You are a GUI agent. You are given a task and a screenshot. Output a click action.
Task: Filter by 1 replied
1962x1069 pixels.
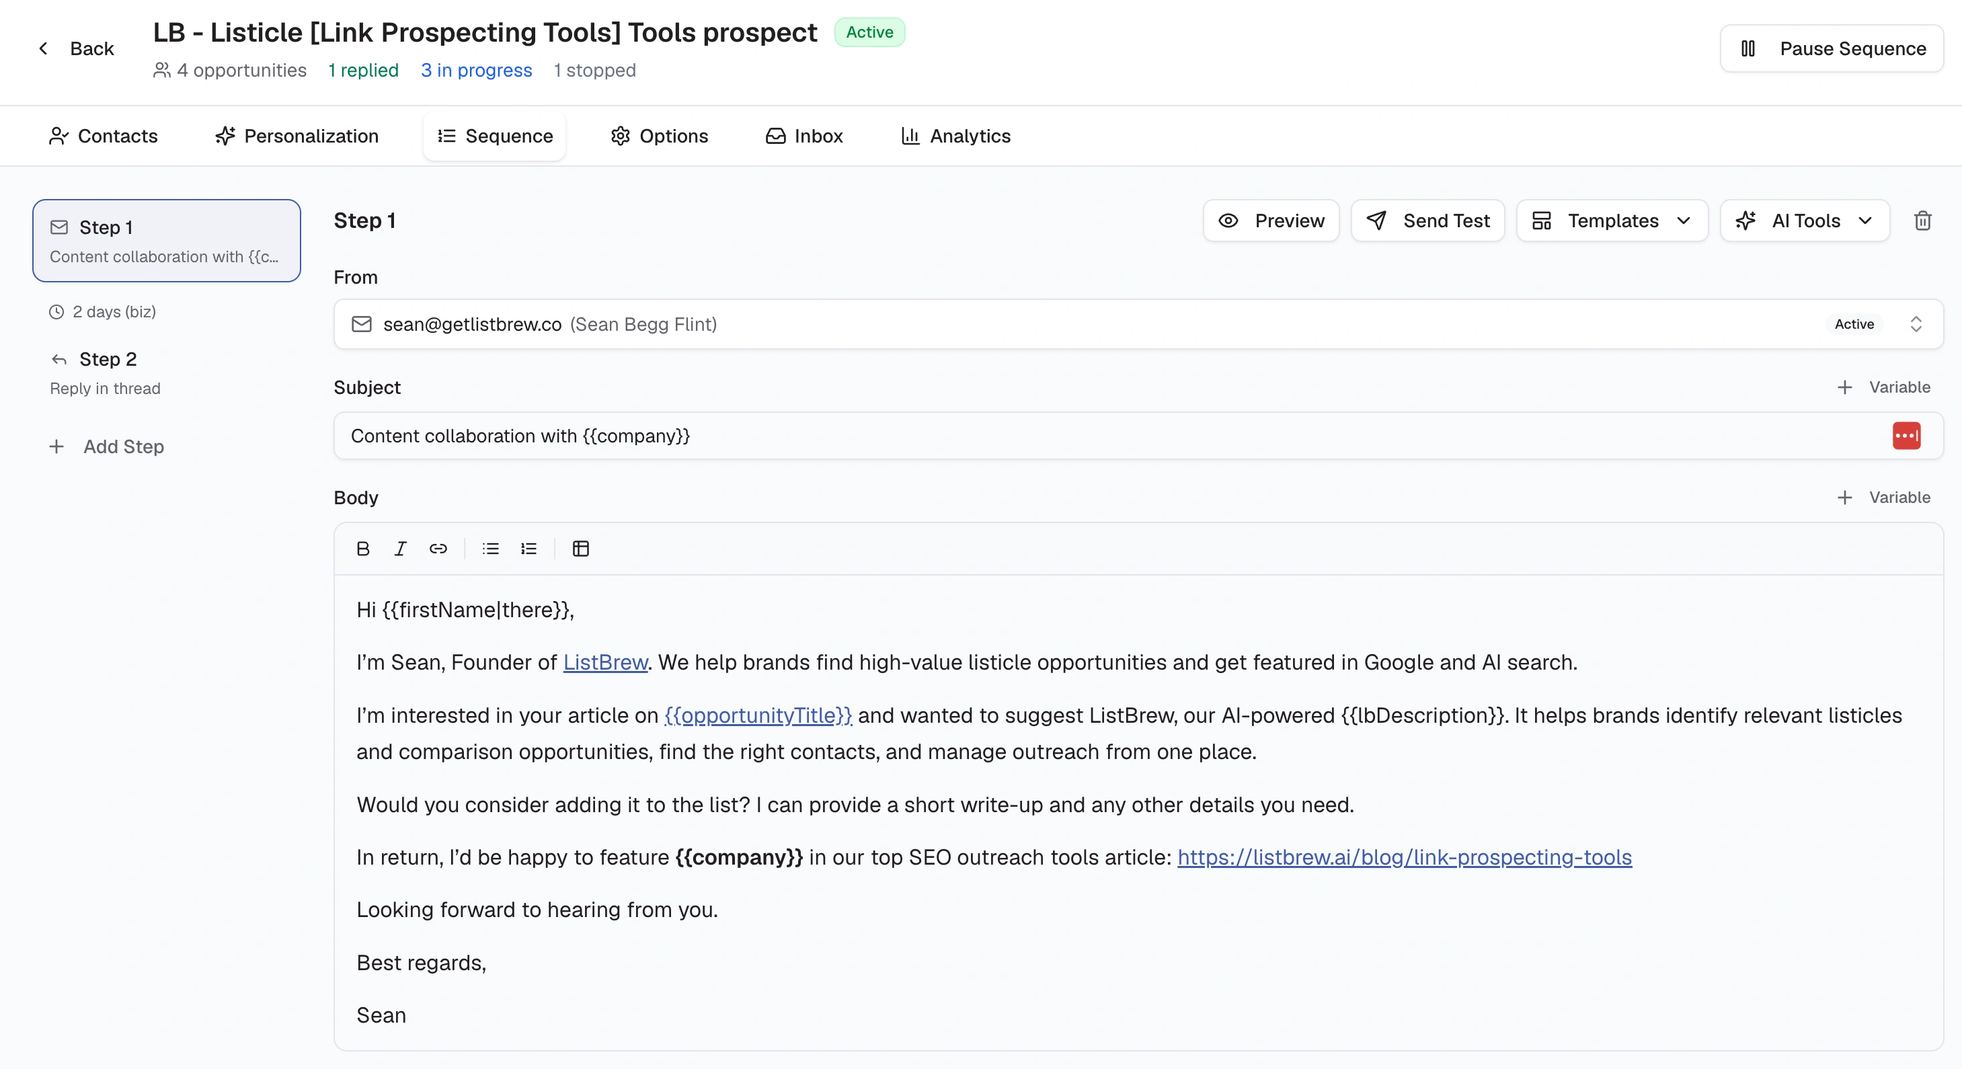pos(363,70)
